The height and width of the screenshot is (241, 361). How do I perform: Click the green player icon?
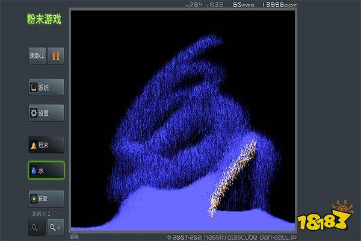point(34,198)
